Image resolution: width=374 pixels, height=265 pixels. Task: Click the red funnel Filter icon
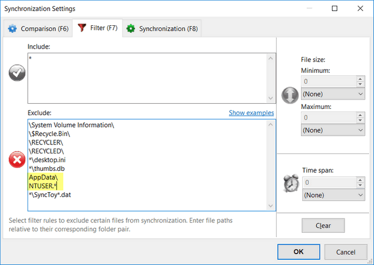tap(81, 28)
